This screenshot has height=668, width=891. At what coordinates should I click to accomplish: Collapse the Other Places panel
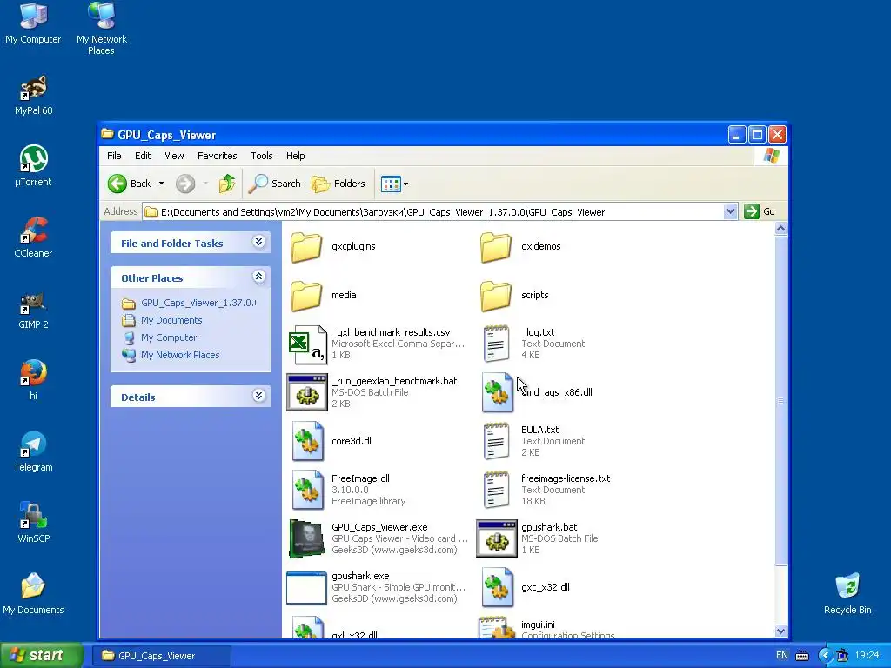[x=258, y=277]
